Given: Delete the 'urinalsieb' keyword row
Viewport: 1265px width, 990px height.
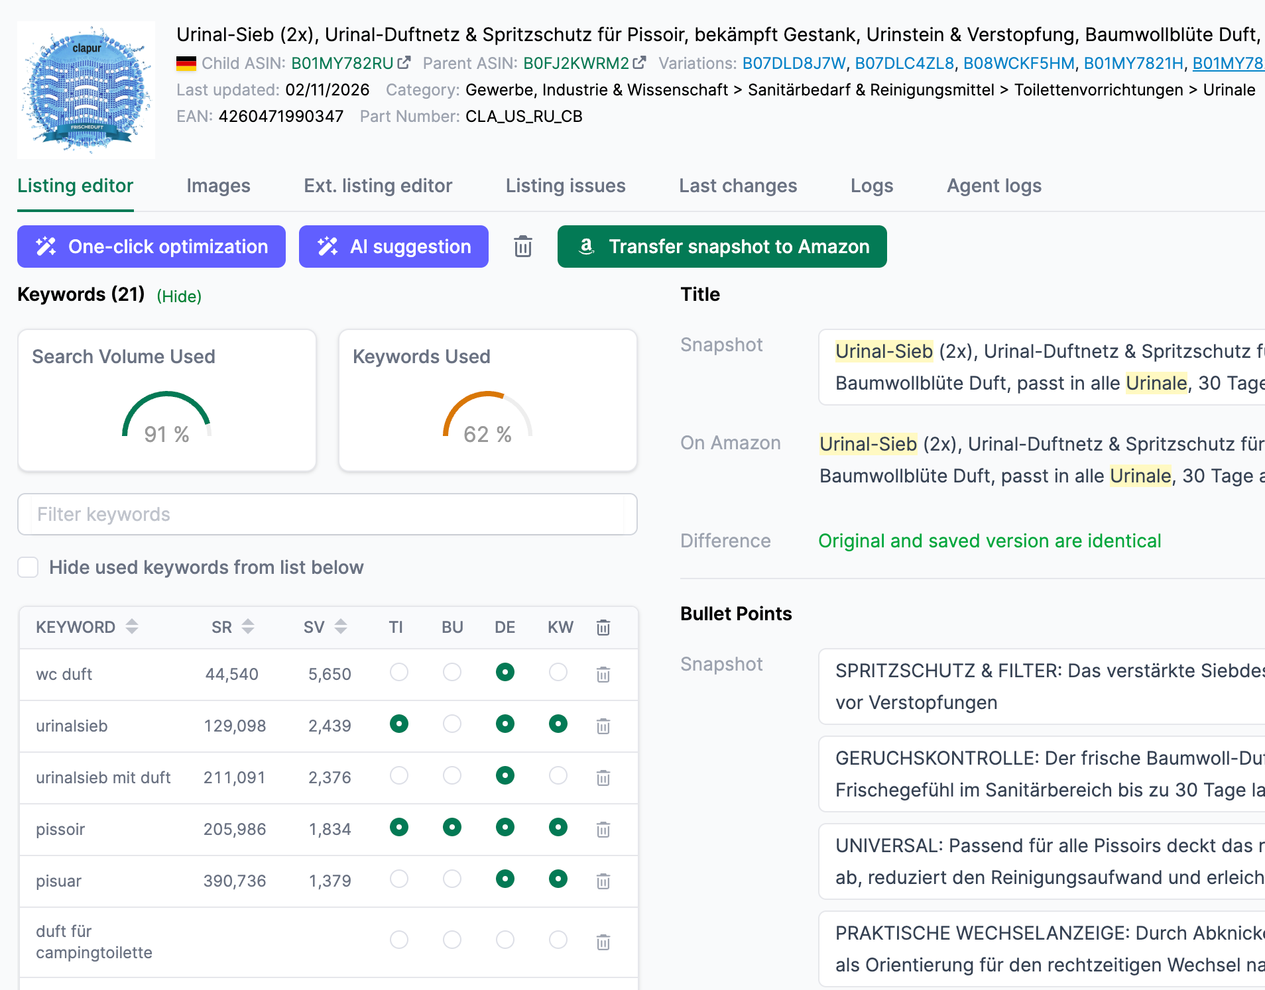Looking at the screenshot, I should tap(603, 726).
